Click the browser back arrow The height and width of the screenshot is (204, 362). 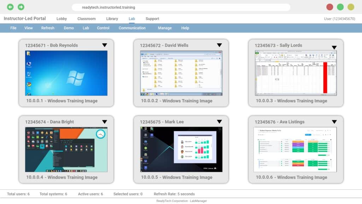point(10,7)
